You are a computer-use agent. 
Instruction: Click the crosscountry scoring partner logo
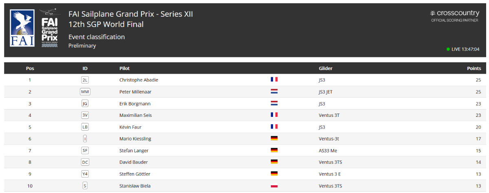coord(455,16)
